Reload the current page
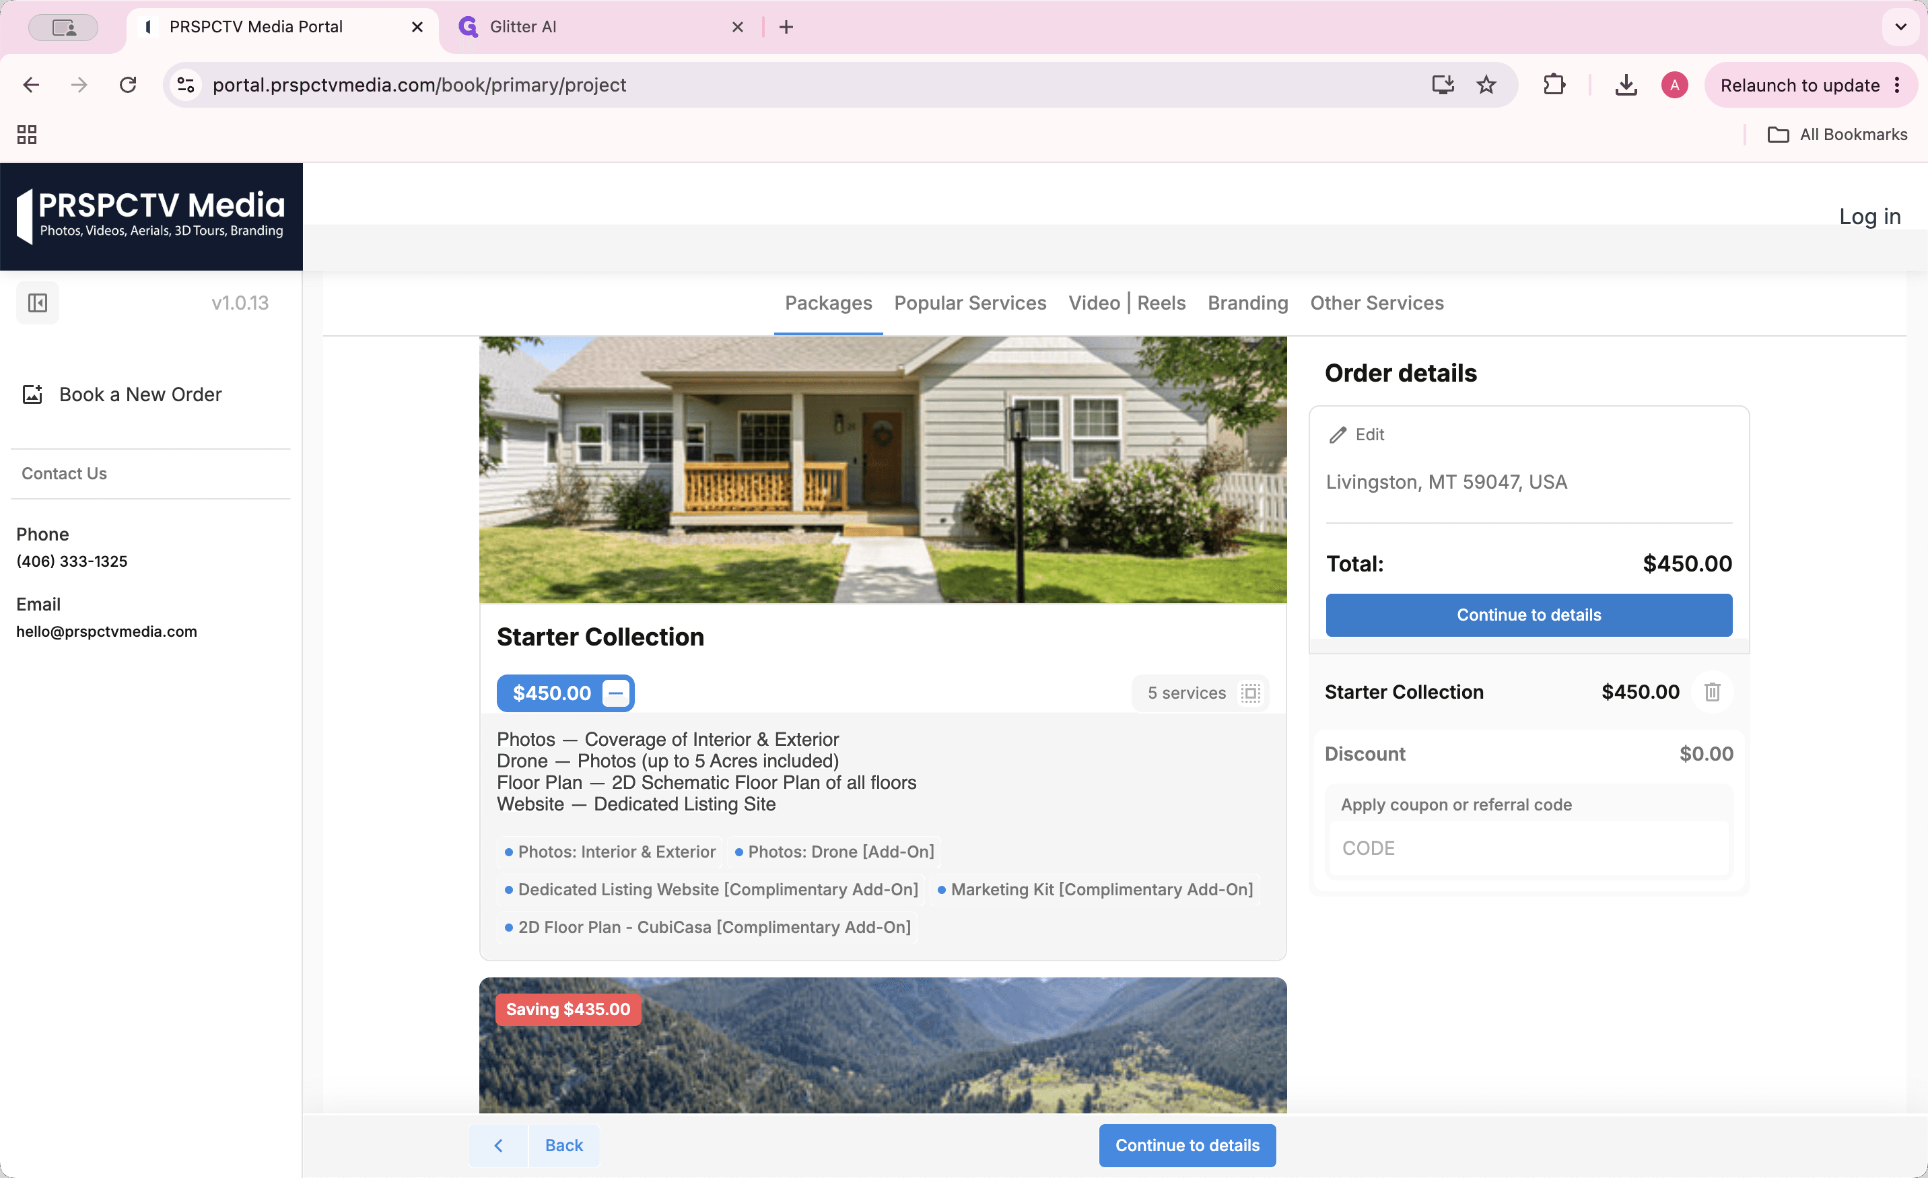The image size is (1928, 1178). tap(129, 84)
